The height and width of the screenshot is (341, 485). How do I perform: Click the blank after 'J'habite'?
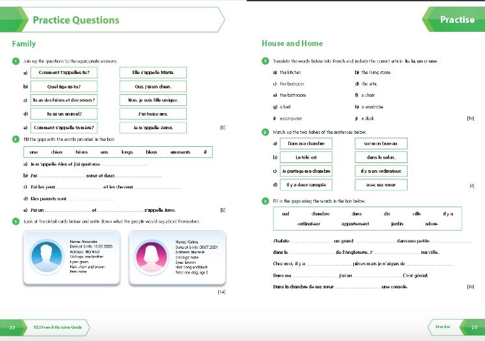(x=312, y=241)
